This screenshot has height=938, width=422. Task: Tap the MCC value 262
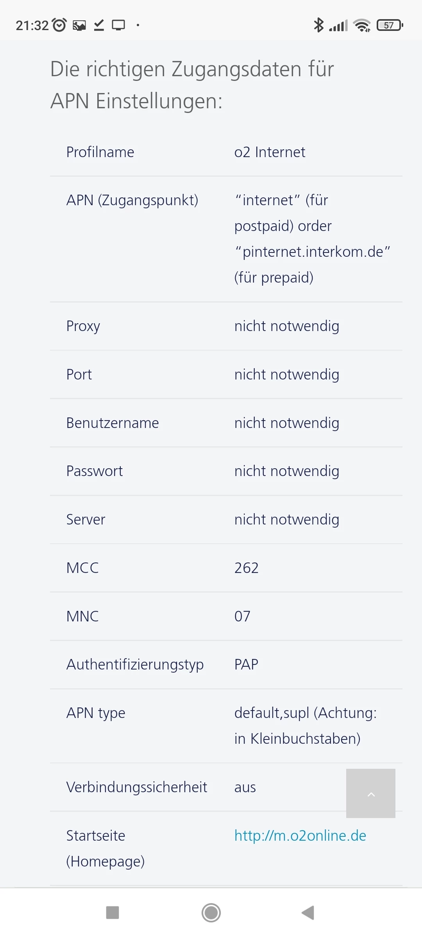pos(247,568)
